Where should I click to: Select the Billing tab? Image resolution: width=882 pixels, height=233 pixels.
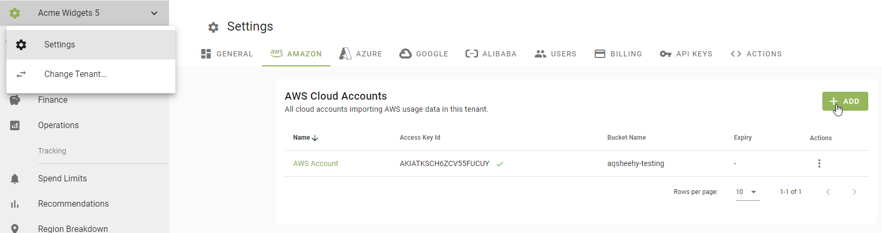pyautogui.click(x=618, y=54)
